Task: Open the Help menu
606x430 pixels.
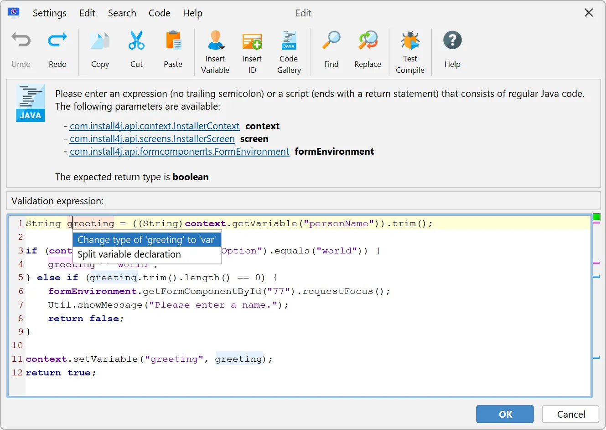Action: click(x=192, y=13)
